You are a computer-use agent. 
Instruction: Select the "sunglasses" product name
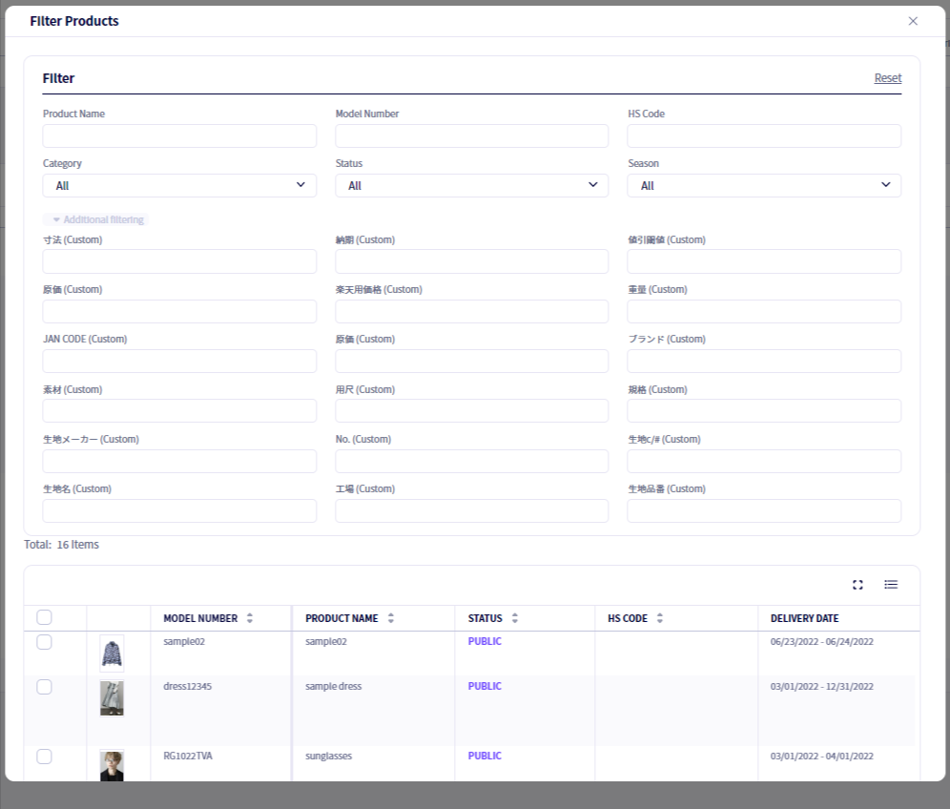coord(328,757)
